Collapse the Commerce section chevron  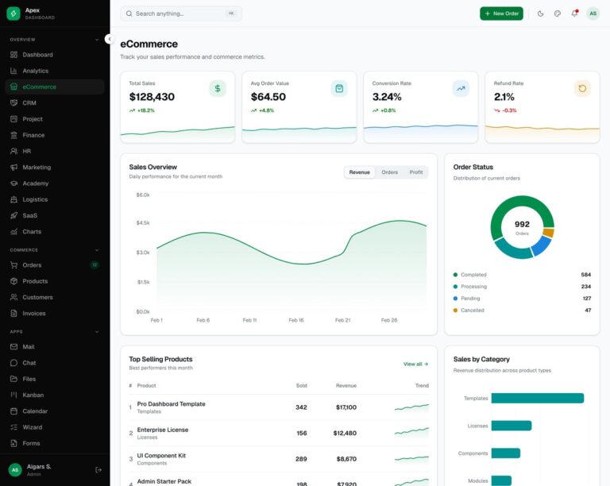click(x=97, y=250)
